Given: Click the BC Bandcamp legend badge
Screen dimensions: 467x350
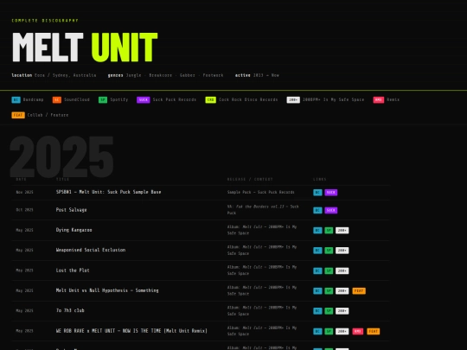Looking at the screenshot, I should click(16, 99).
